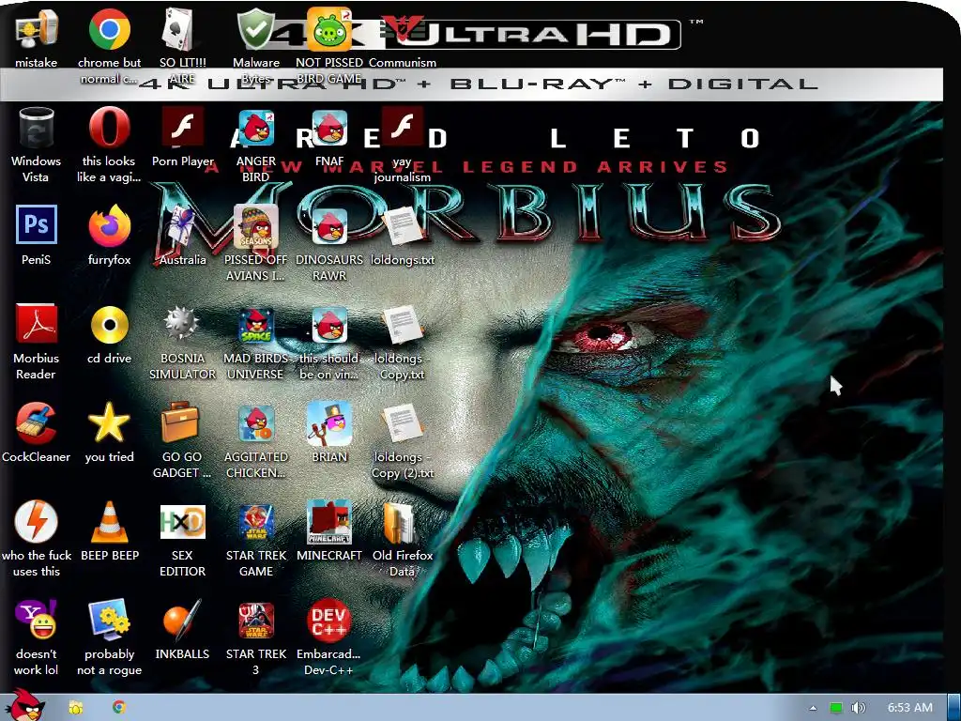Open the red bird Start button

(x=24, y=705)
